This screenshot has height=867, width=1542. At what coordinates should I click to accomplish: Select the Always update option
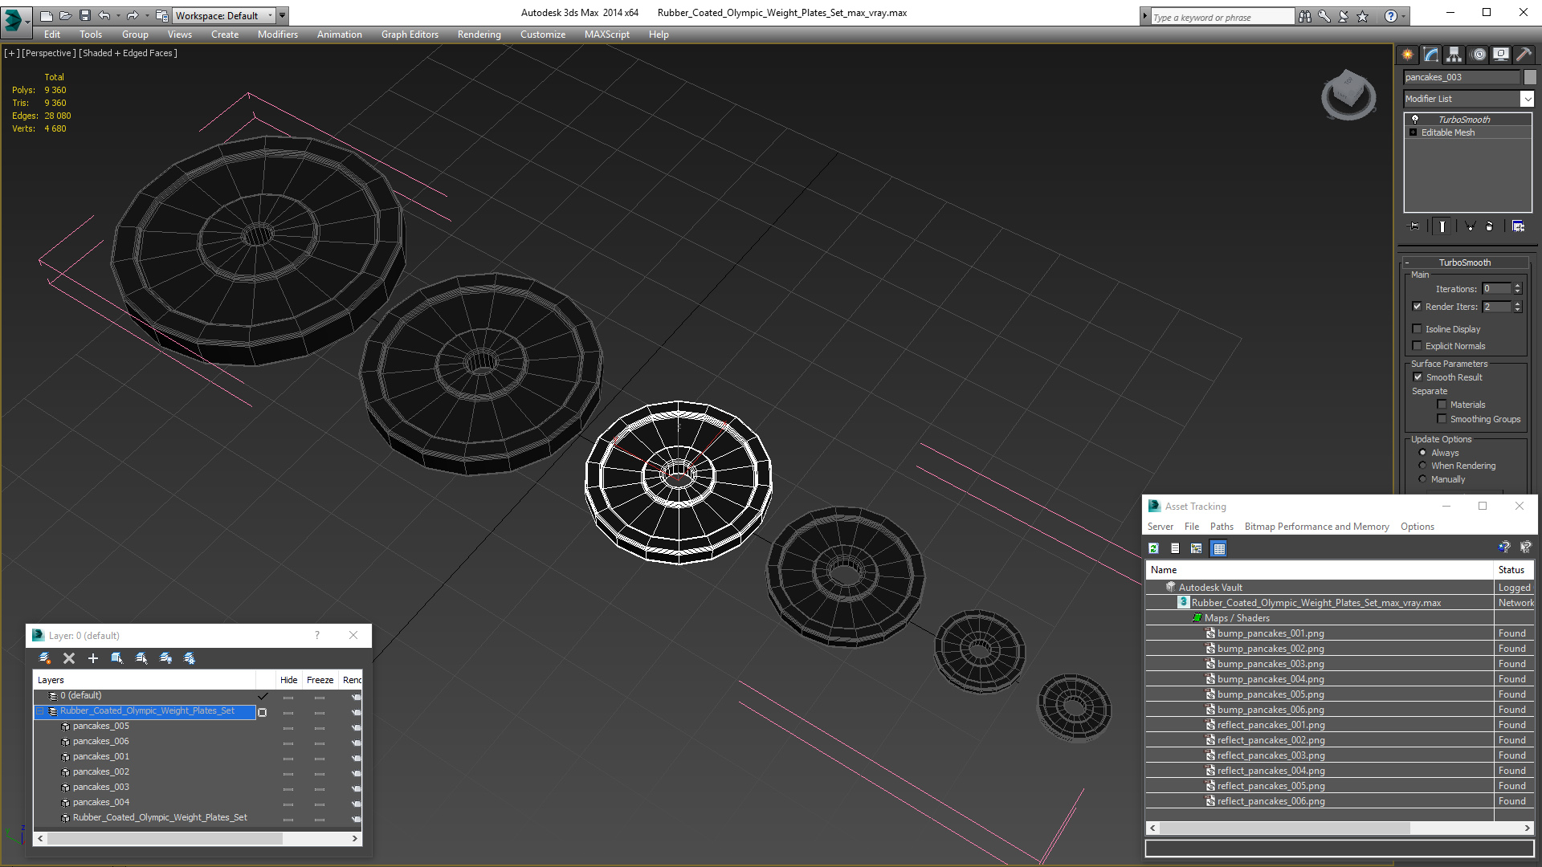tap(1422, 453)
